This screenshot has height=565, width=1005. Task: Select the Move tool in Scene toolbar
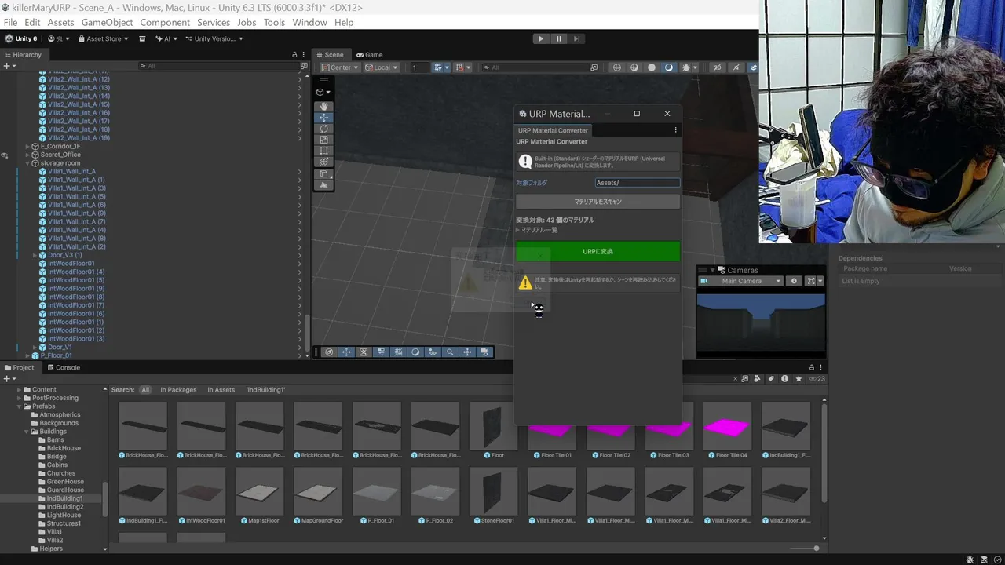click(x=324, y=117)
